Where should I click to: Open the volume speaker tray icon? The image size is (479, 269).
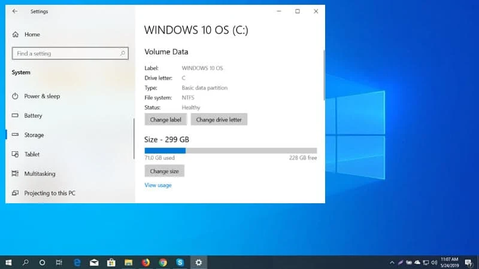point(434,262)
